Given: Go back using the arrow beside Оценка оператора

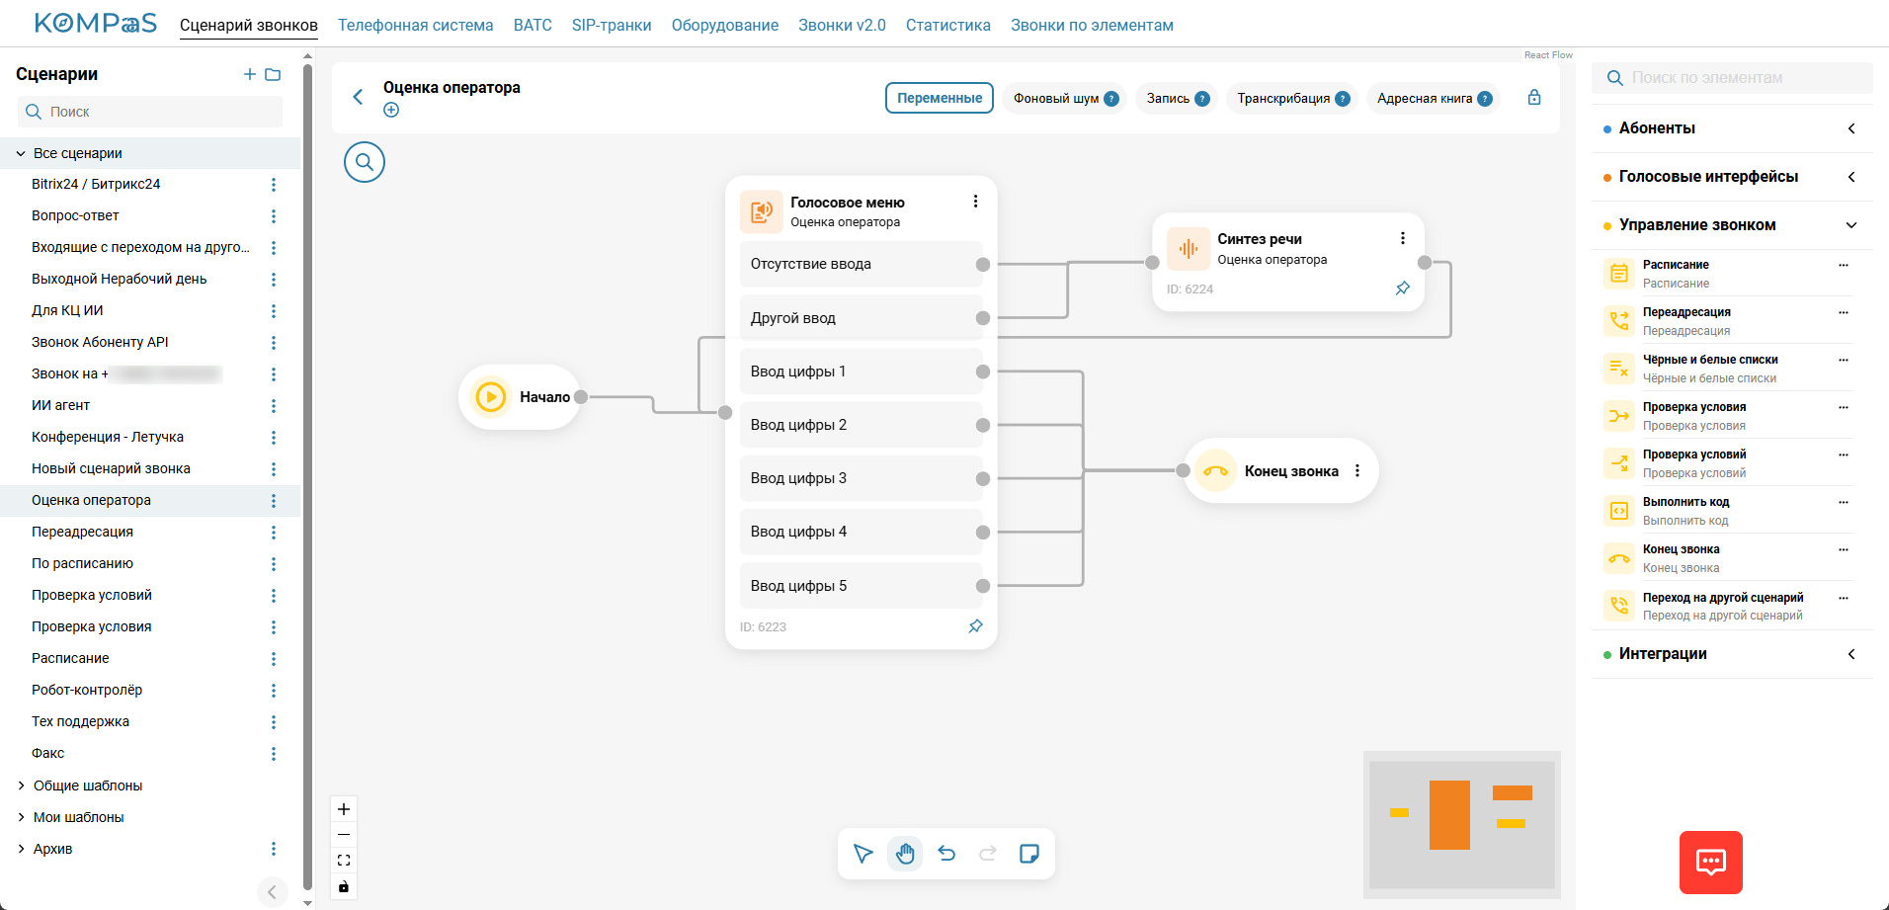Looking at the screenshot, I should (x=358, y=97).
